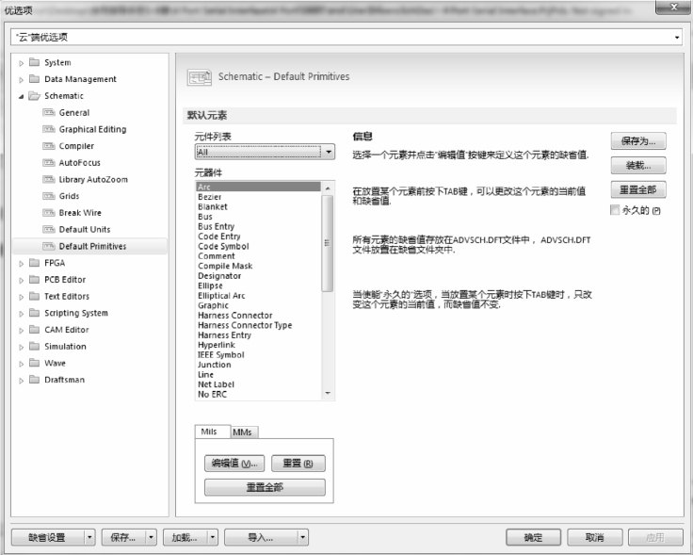
Task: Click the Grids page icon
Action: 50,197
